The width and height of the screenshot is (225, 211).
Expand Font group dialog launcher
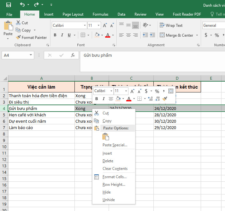click(x=114, y=45)
